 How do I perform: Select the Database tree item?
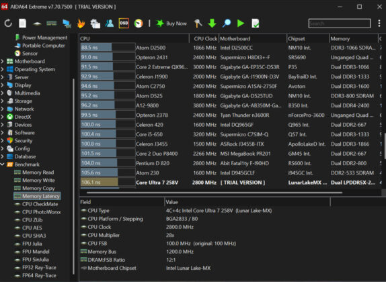[x=22, y=156]
